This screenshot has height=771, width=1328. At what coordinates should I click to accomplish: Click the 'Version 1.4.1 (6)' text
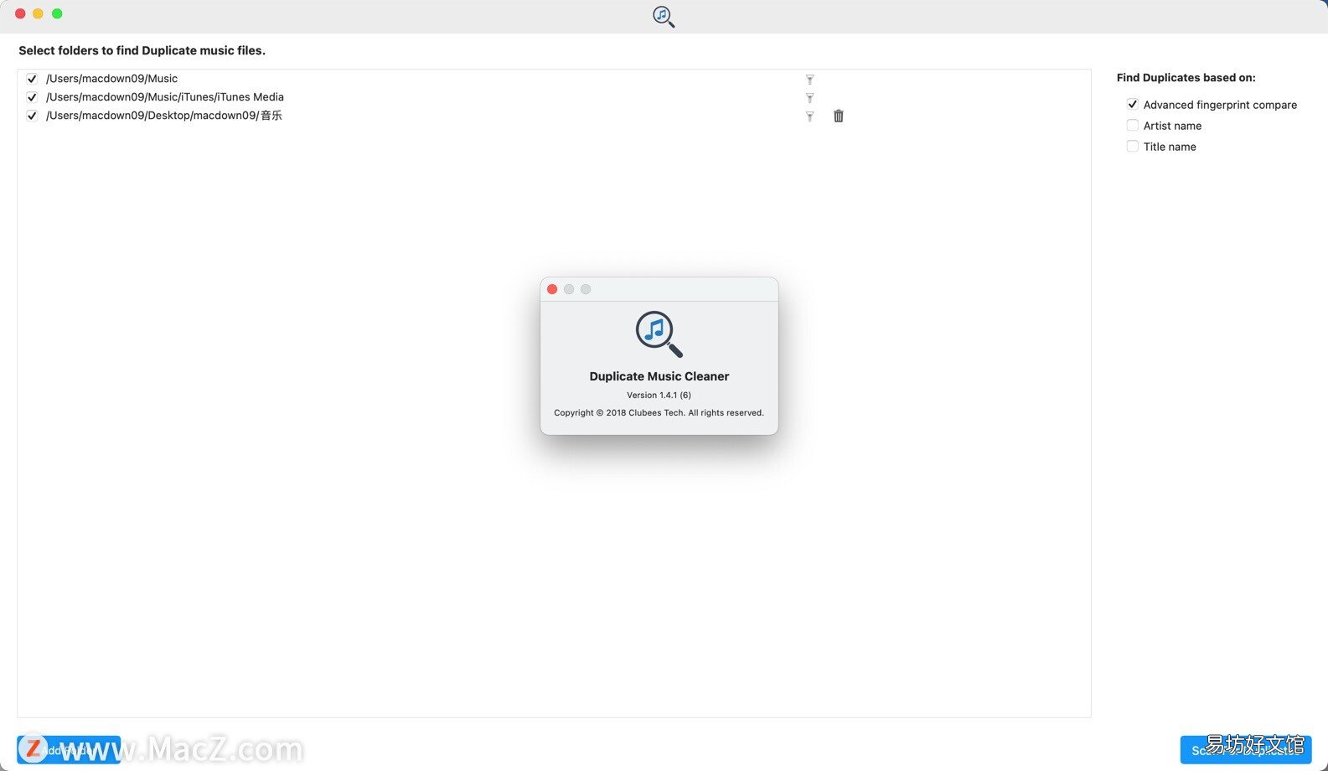tap(659, 396)
